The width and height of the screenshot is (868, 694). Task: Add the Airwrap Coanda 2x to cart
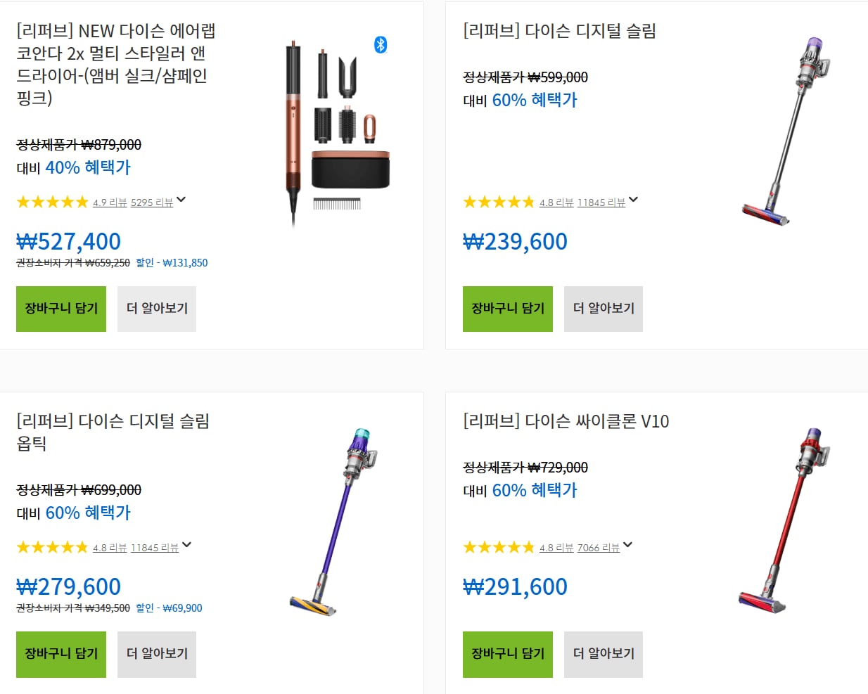61,309
